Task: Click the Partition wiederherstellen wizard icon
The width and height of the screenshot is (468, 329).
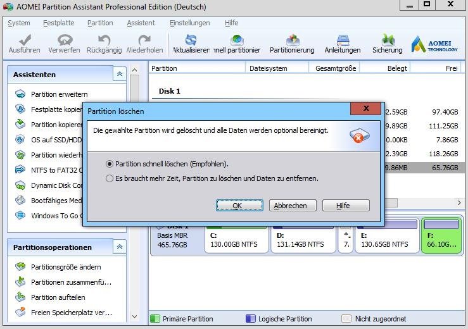Action: 20,155
